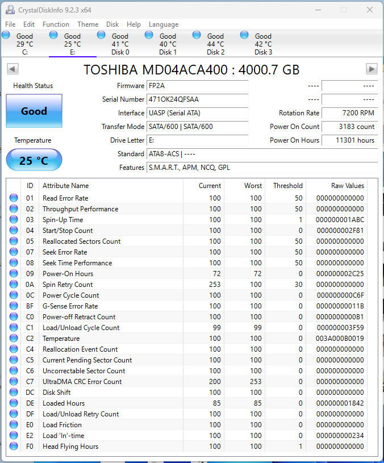Image resolution: width=384 pixels, height=463 pixels.
Task: Click the Drive Letter field E:
Action: coord(197,140)
